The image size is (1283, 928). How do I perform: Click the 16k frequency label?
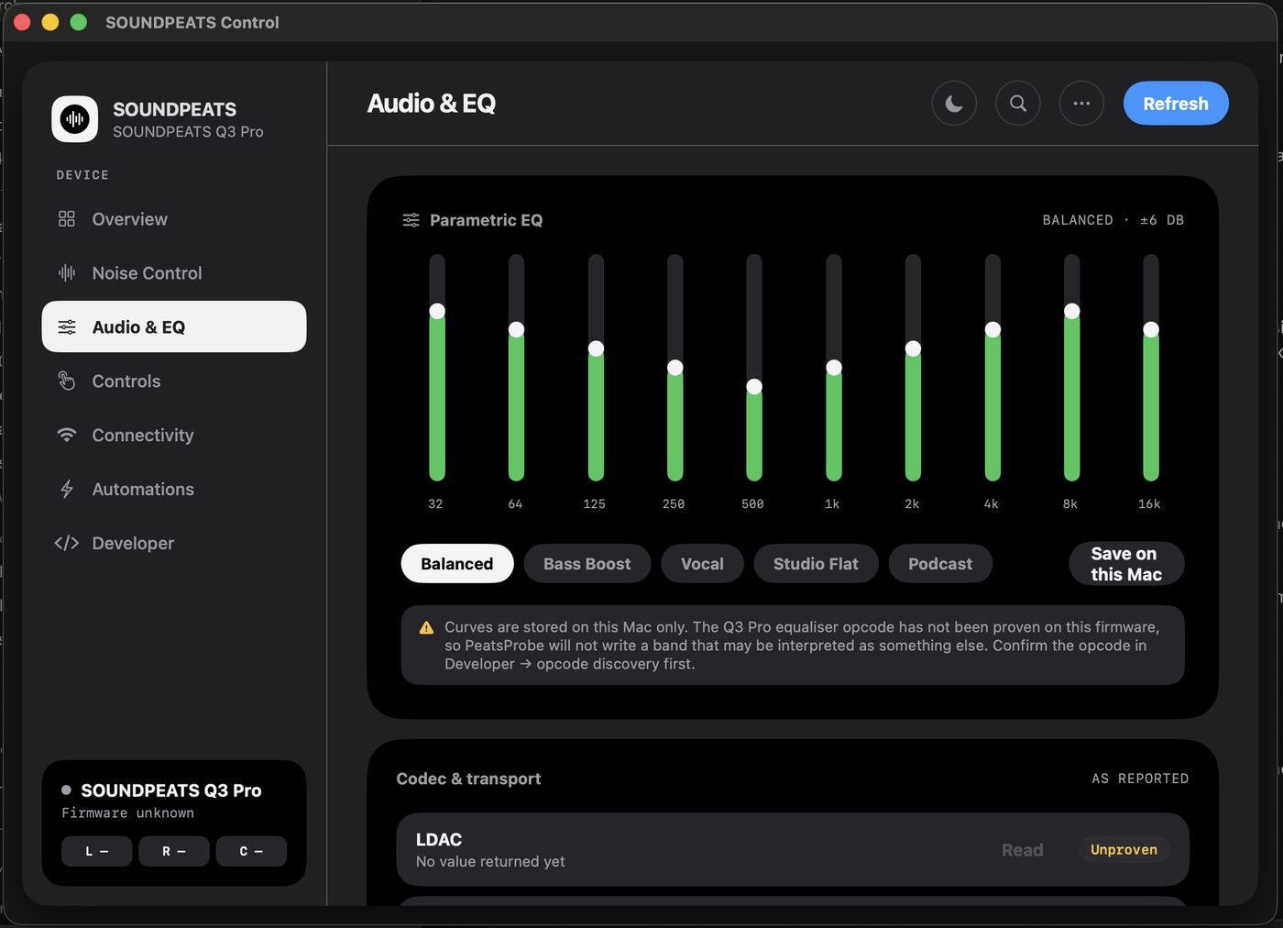pyautogui.click(x=1149, y=504)
